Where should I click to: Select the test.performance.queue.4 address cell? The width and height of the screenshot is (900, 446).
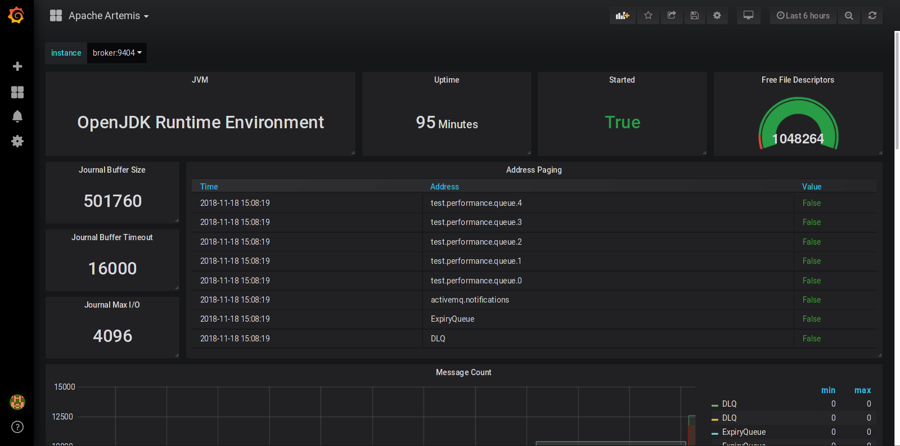[x=476, y=203]
